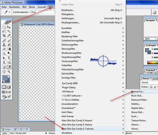158x135 pixels.
Task: Select the Zoom magnifier tool
Action: point(9,71)
